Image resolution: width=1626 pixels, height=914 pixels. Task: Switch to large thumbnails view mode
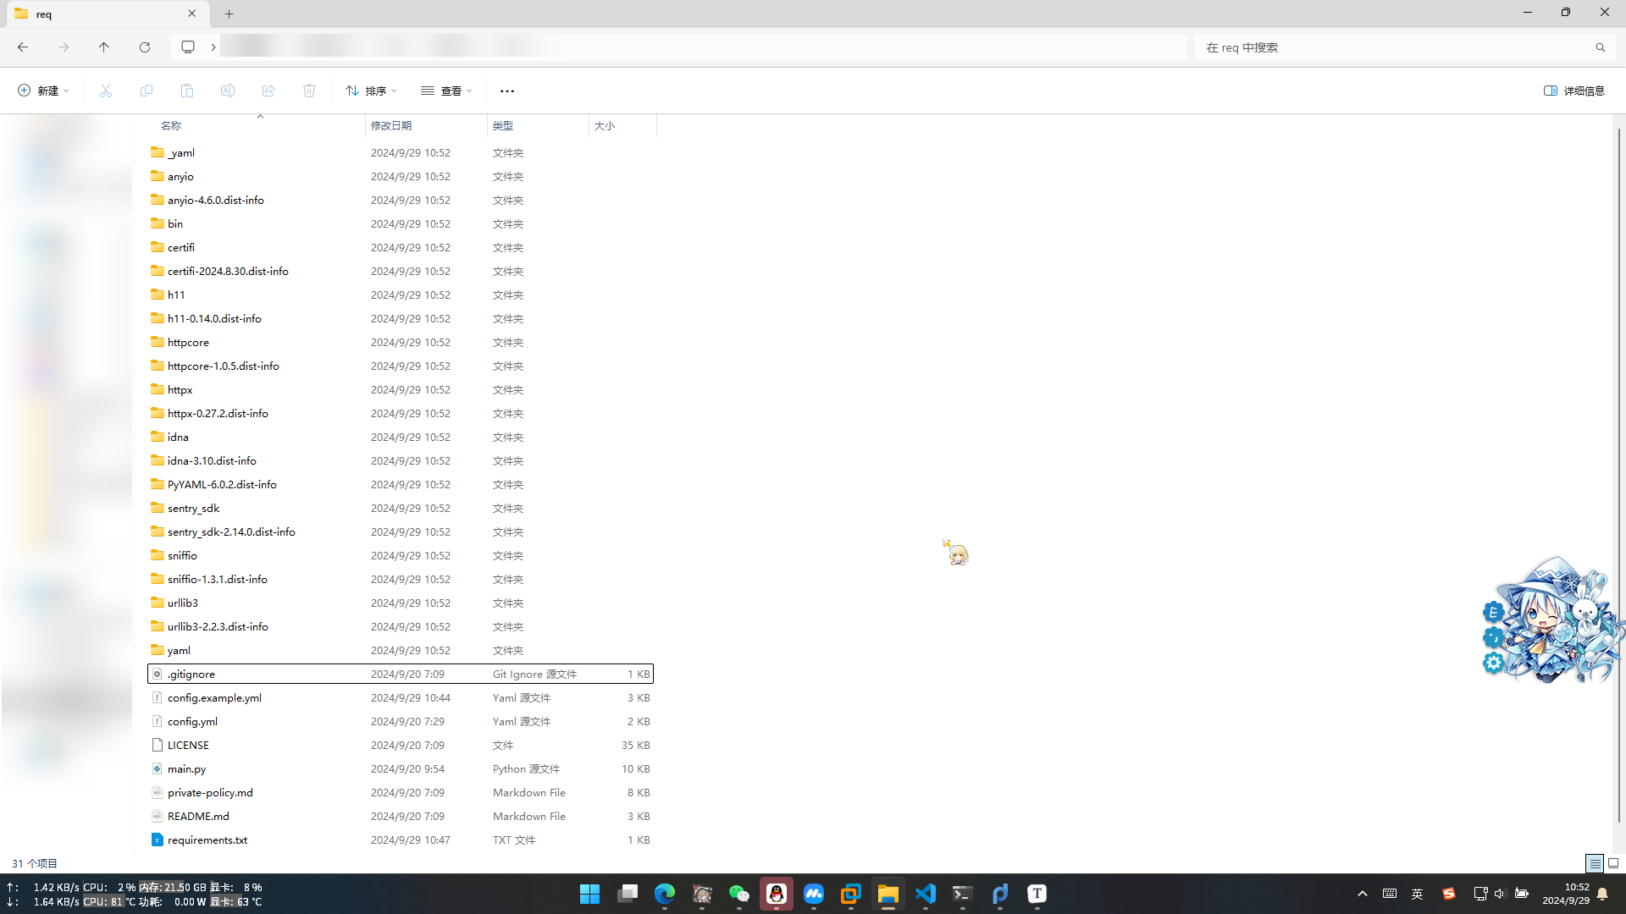[x=1613, y=863]
